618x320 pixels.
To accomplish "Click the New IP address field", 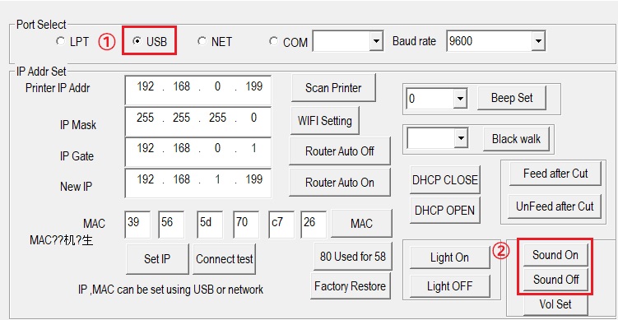I will [197, 183].
